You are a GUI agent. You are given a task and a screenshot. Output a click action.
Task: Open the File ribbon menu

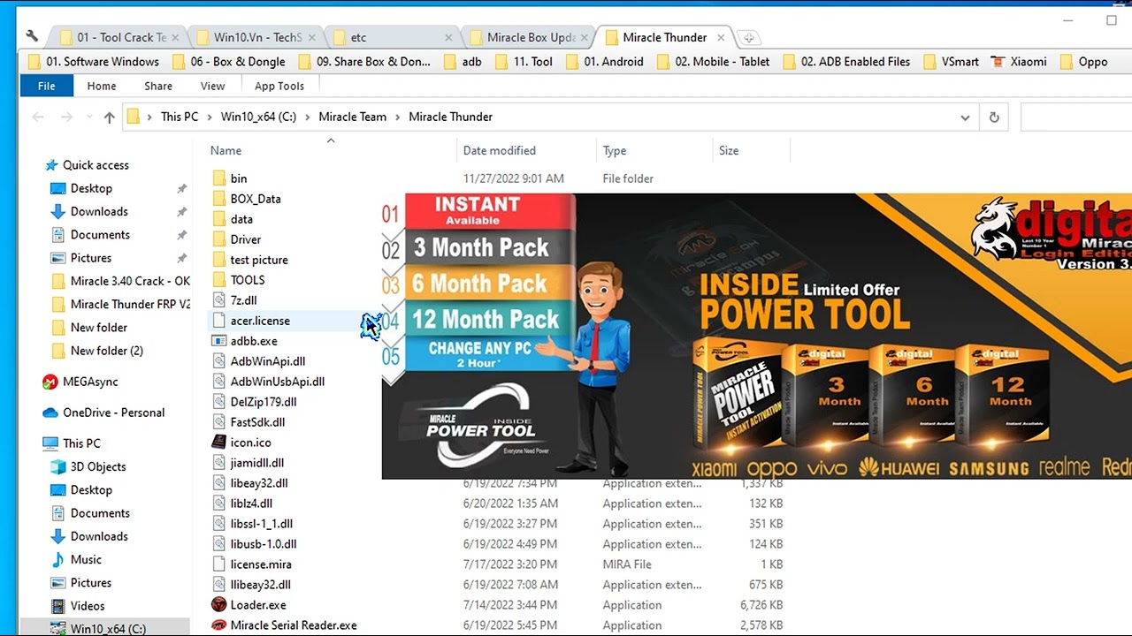tap(46, 86)
